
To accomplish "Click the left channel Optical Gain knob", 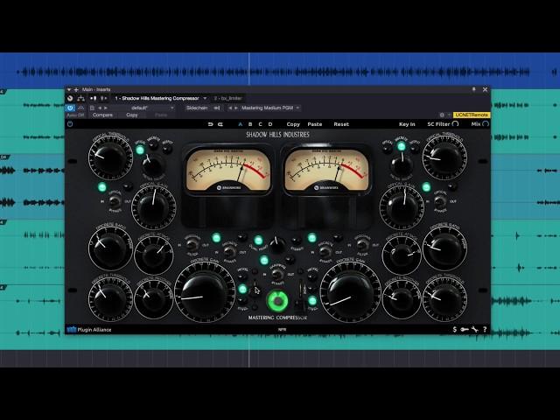I will coord(154,208).
